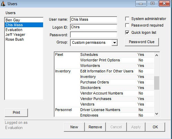The image size is (172, 139).
Task: Click into the Password input field
Action: coord(94,35)
